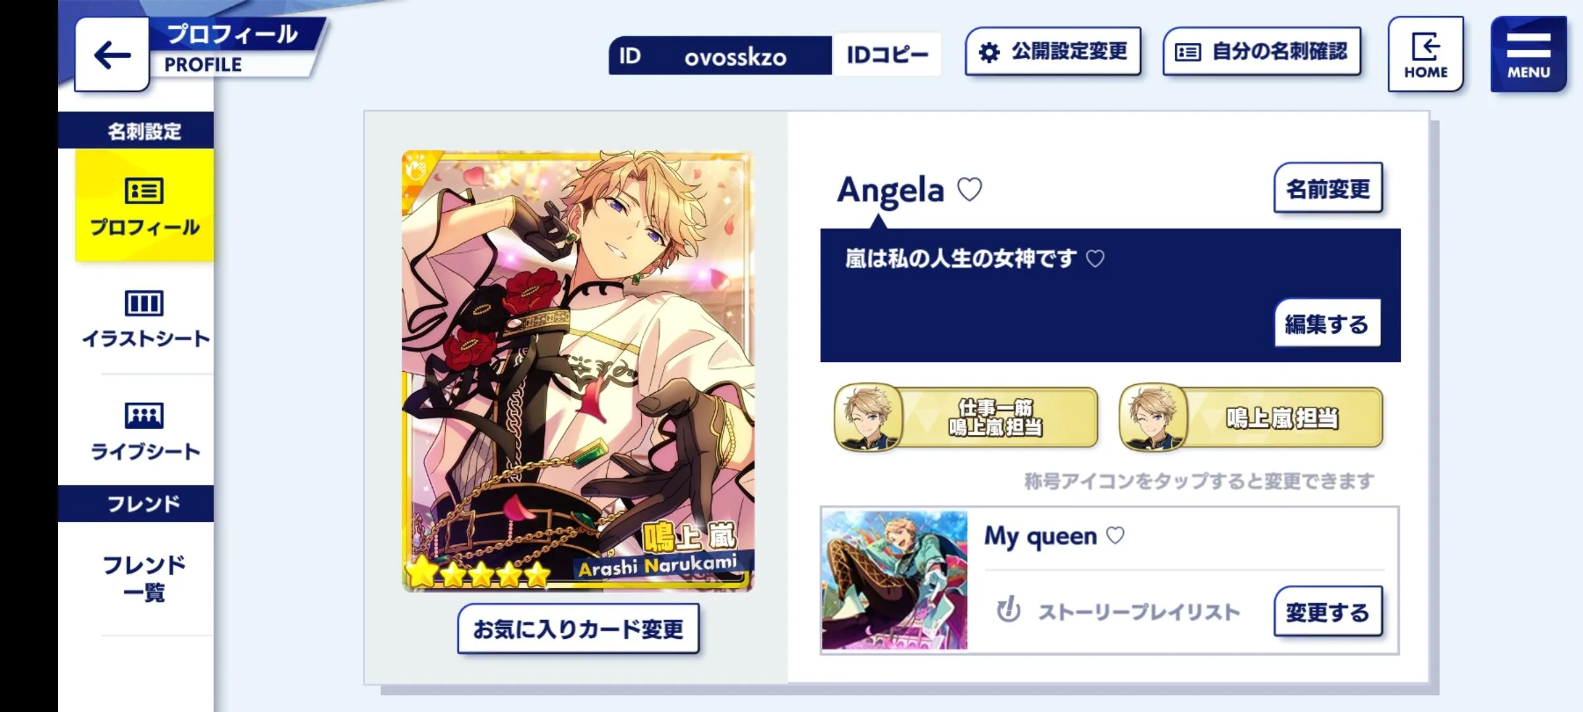Tap the second 鳴上嵐担当 title badge
Screen dimensions: 1583x712
(x=1251, y=417)
